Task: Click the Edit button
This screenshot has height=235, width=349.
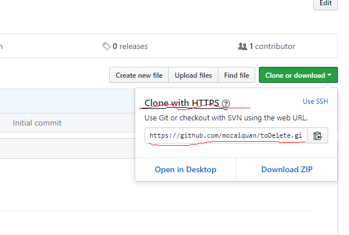Action: pyautogui.click(x=325, y=3)
